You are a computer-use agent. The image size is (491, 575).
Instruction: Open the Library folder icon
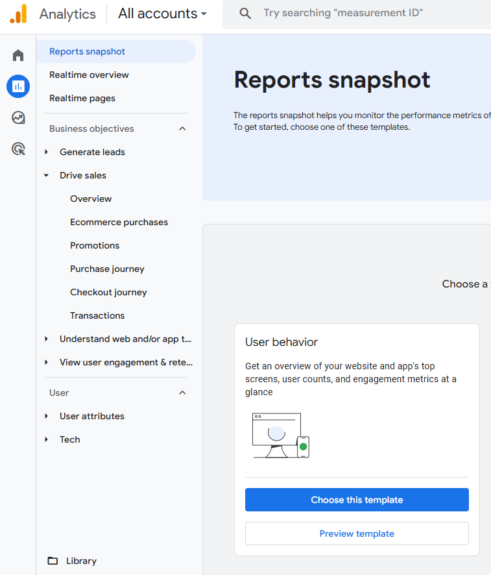point(53,561)
